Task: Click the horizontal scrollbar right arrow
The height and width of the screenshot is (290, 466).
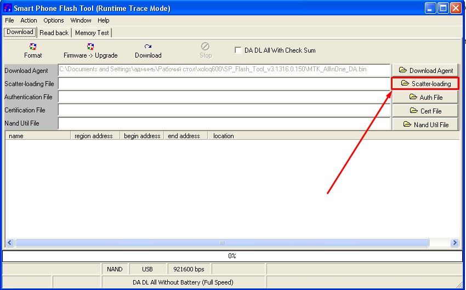Action: [454, 242]
